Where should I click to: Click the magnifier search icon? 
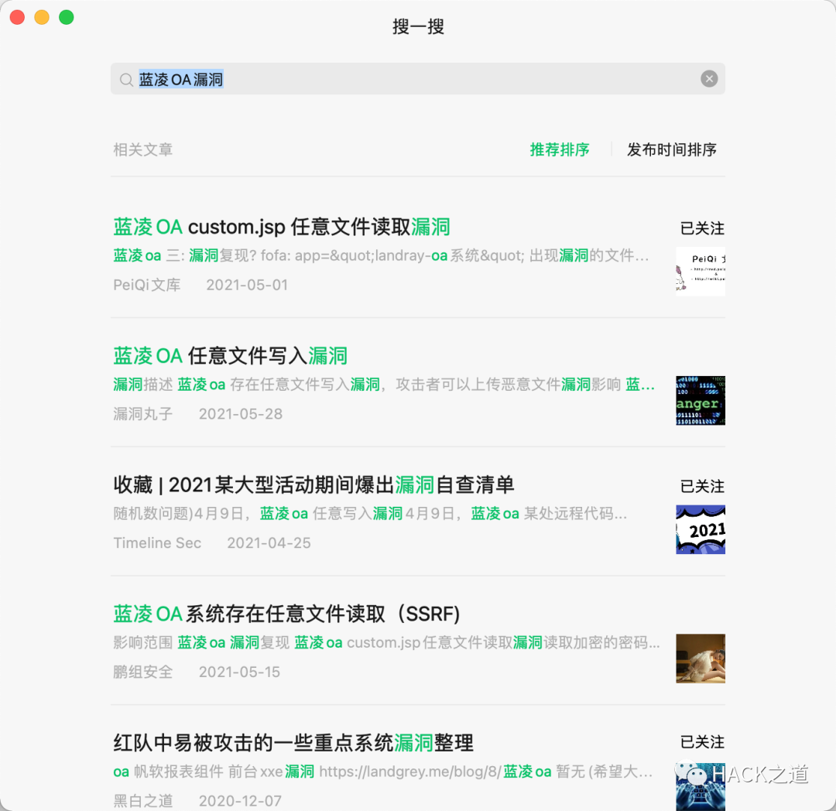click(126, 80)
